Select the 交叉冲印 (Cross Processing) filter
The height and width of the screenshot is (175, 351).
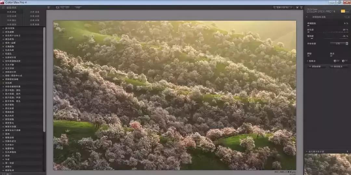click(10, 68)
